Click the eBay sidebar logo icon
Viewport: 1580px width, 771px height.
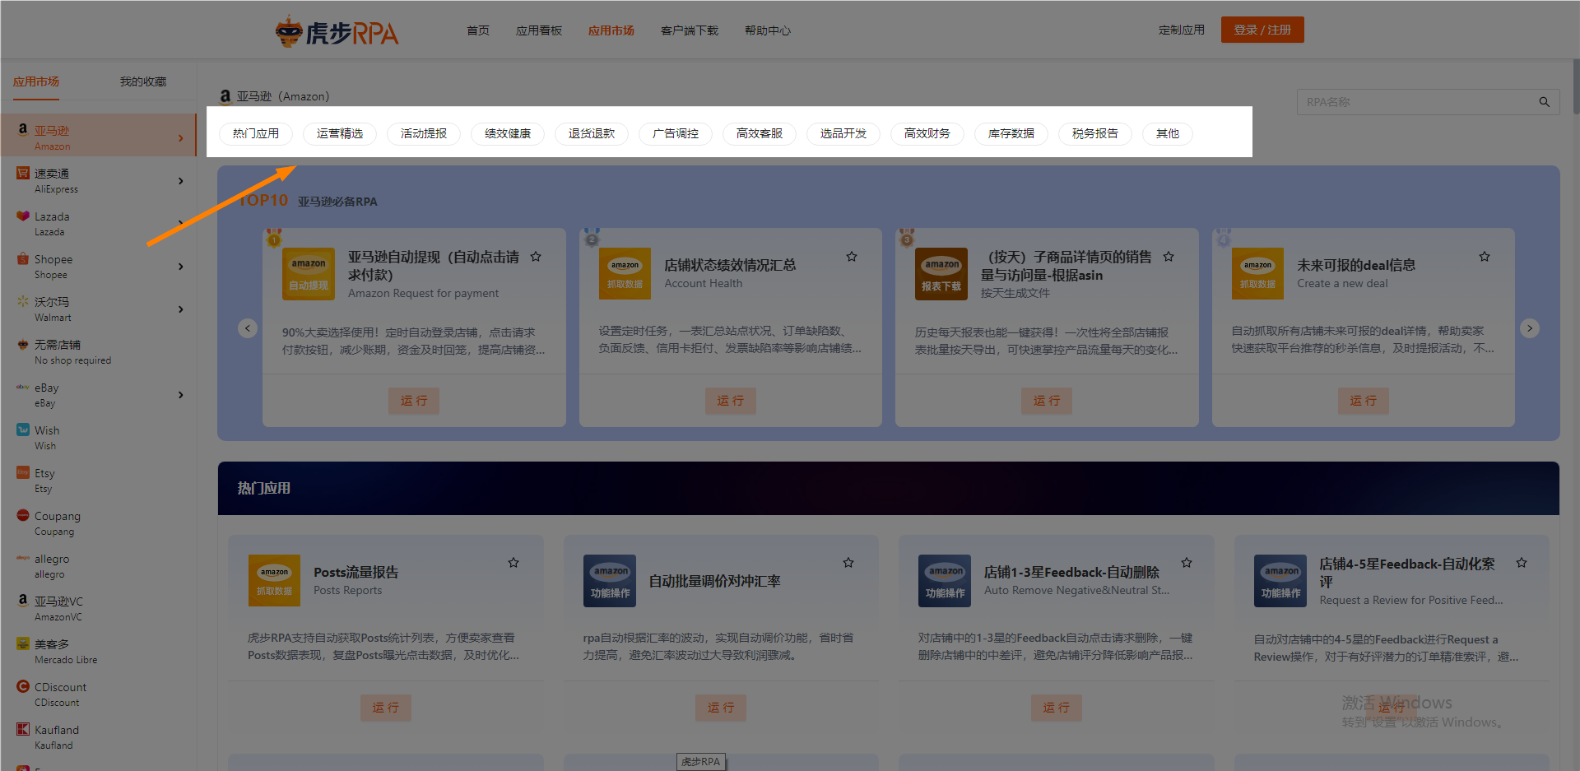(23, 387)
